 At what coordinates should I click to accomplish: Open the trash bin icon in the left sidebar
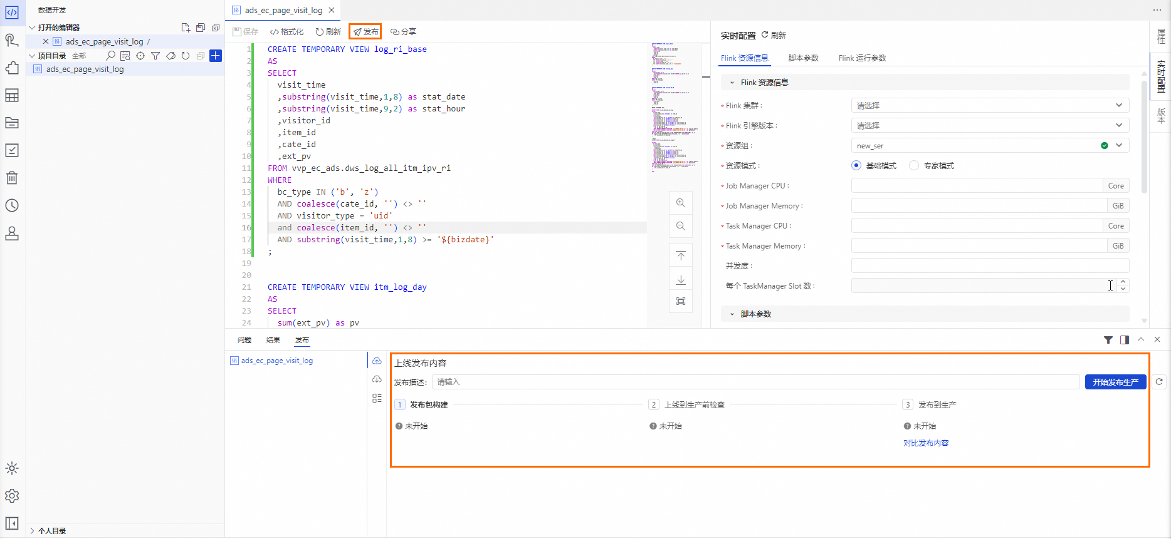[12, 178]
